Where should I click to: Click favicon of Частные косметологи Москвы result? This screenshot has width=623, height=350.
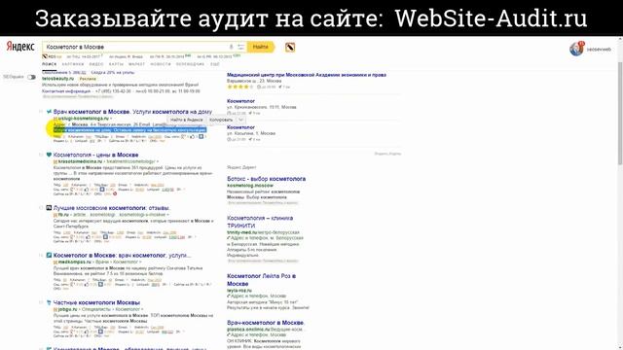click(49, 302)
